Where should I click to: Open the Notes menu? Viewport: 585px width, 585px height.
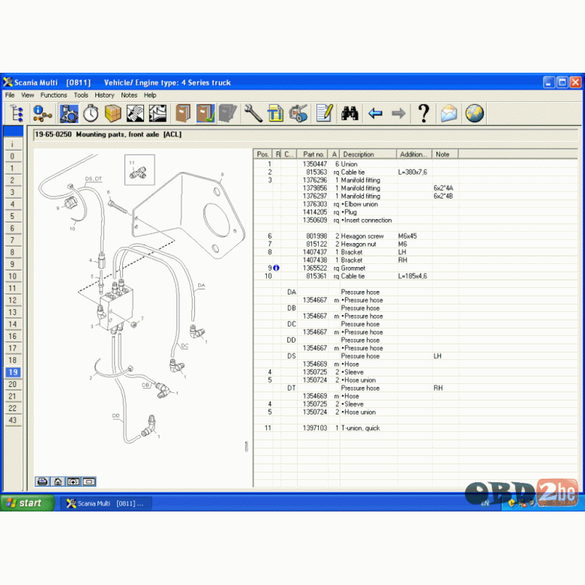(129, 95)
